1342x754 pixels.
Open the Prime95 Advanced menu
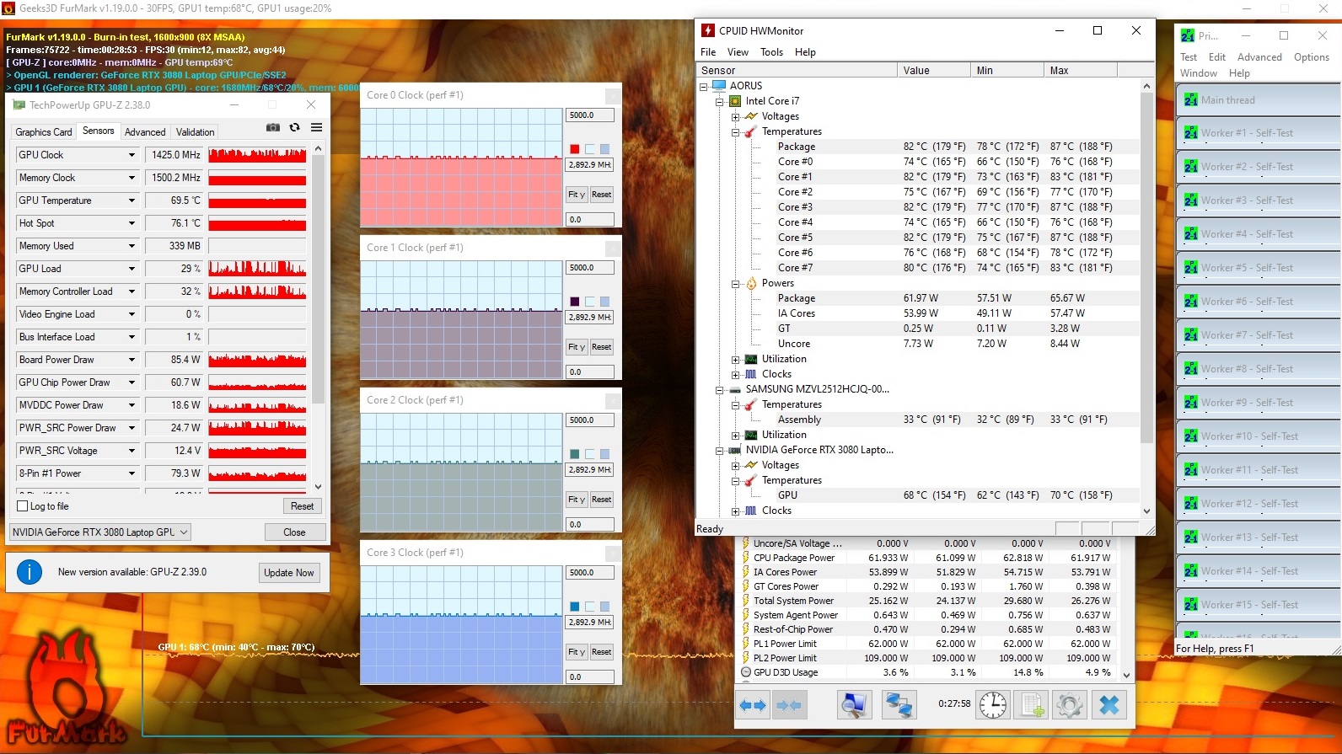[1259, 57]
